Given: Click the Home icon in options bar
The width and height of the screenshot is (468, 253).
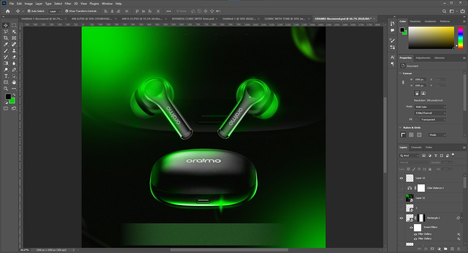Looking at the screenshot, I should [x=7, y=11].
